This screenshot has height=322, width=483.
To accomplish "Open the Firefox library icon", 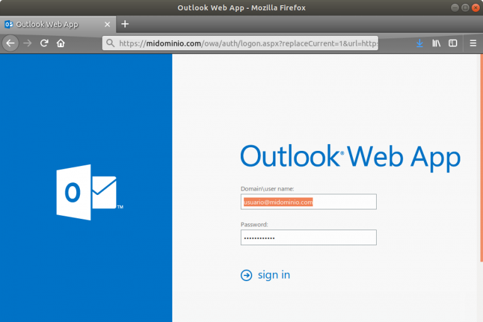I will pyautogui.click(x=436, y=43).
